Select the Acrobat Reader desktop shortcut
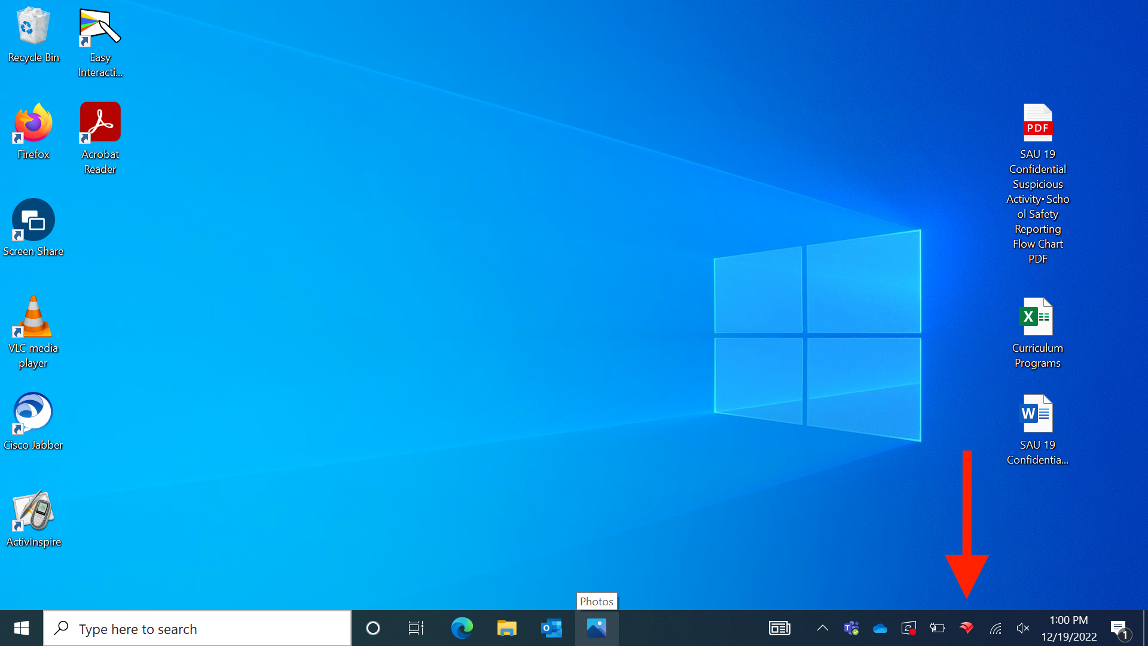The image size is (1148, 646). [x=100, y=139]
